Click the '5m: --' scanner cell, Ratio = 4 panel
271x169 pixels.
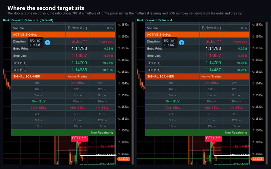click(x=211, y=89)
